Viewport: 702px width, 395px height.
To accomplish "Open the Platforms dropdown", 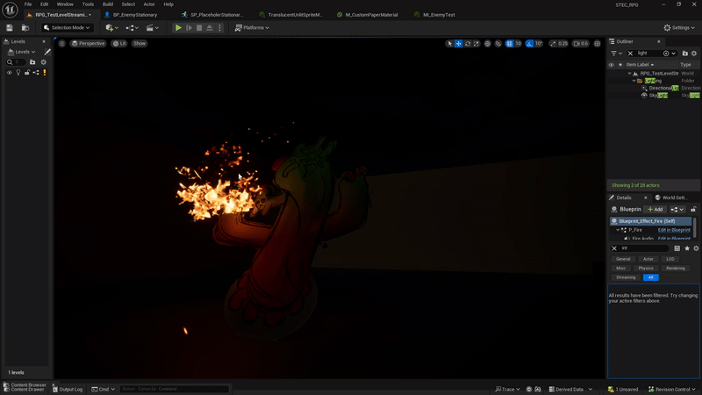I will pos(252,28).
